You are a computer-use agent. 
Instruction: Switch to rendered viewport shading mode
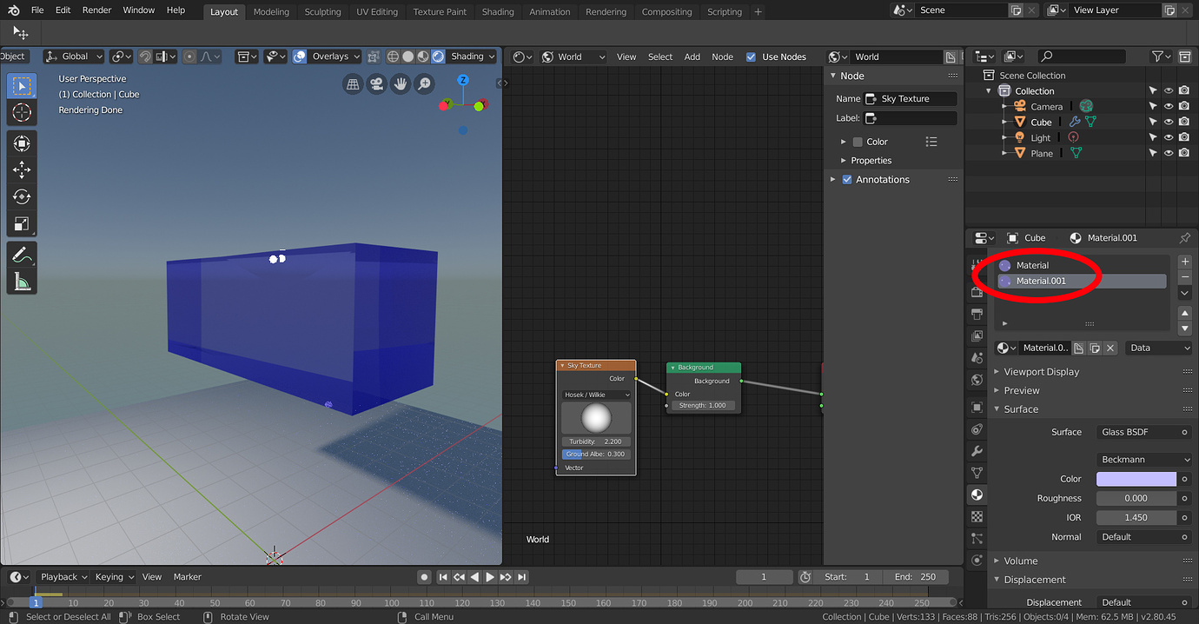pyautogui.click(x=438, y=56)
